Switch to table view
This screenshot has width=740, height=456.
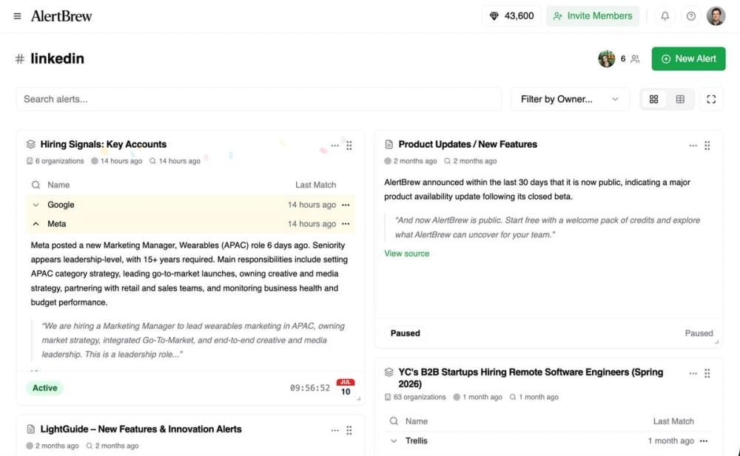(x=680, y=99)
